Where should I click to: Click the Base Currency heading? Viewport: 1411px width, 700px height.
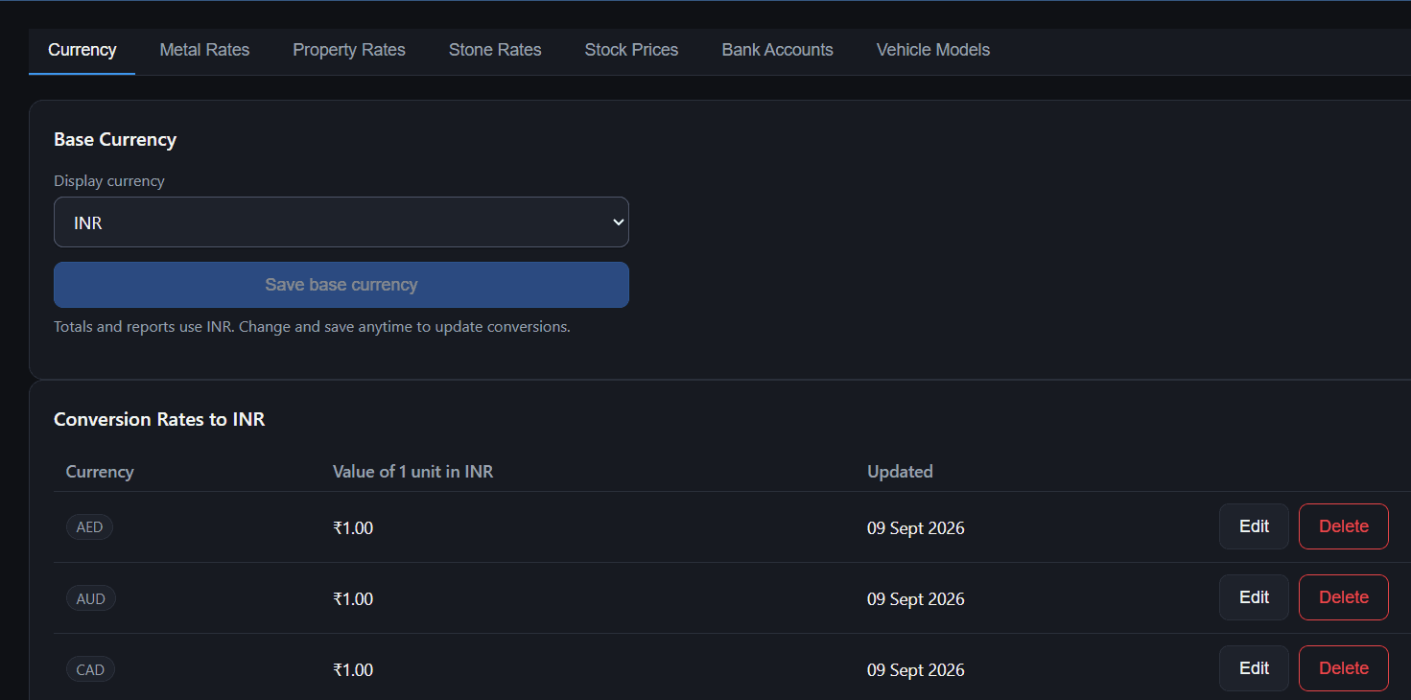(115, 139)
